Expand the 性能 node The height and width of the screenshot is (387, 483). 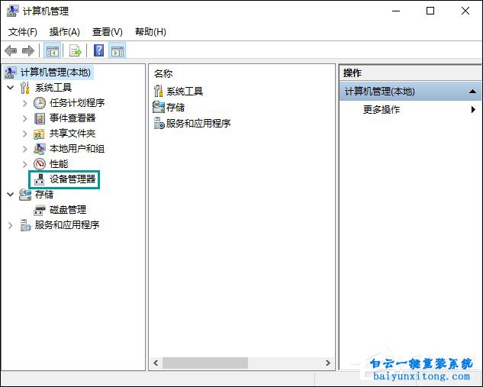tap(25, 164)
